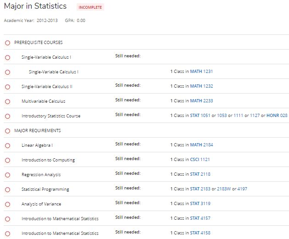Open the CSCI 1121 course link
This screenshot has height=239, width=289.
(200, 160)
